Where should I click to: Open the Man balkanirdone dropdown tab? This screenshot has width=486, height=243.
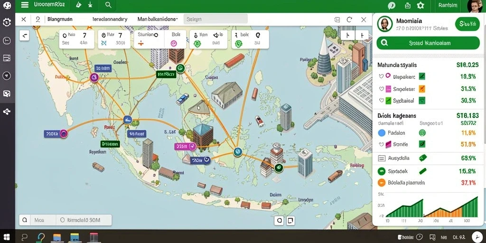pyautogui.click(x=158, y=19)
